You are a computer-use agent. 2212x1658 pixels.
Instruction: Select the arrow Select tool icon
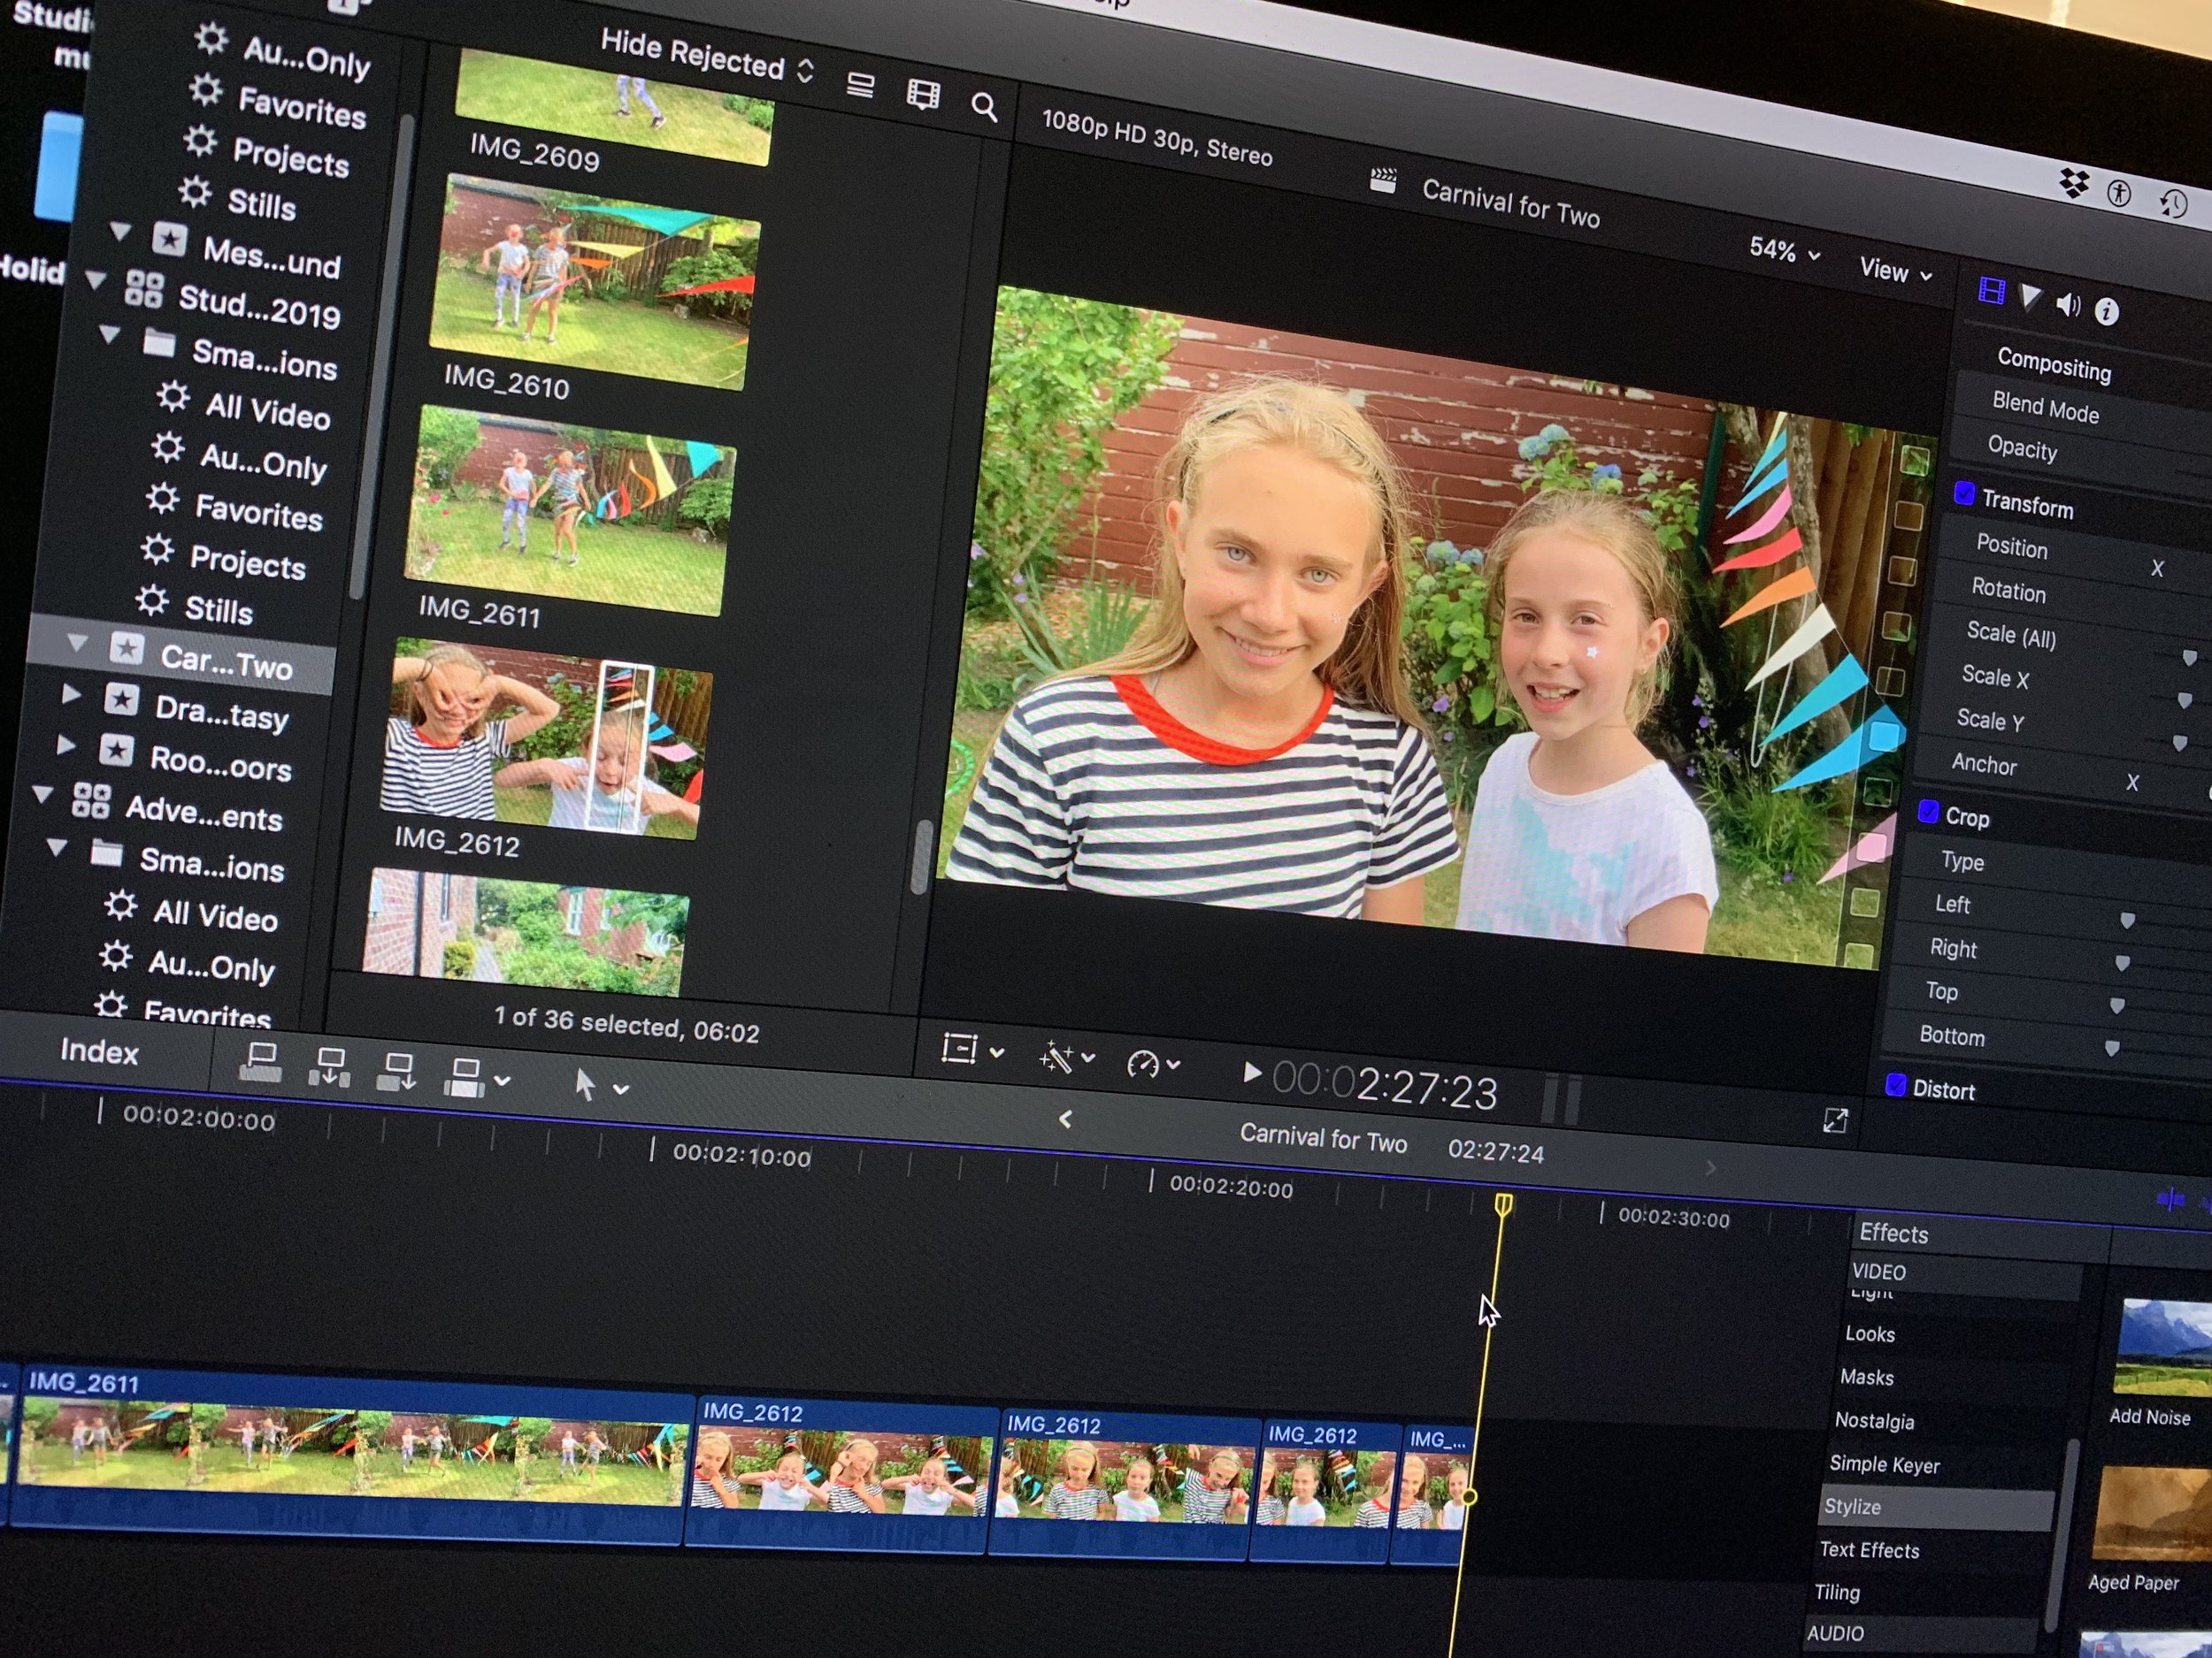click(585, 1083)
